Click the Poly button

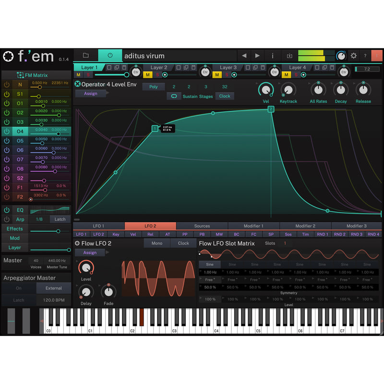[x=153, y=87]
